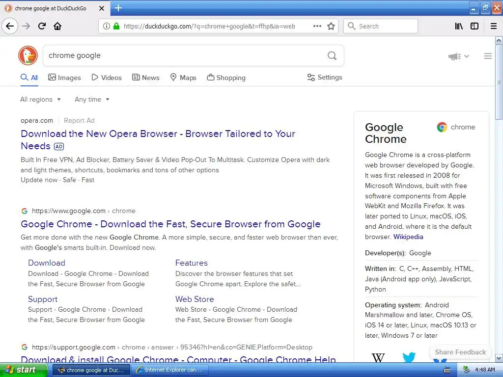This screenshot has width=503, height=377.
Task: Toggle the Firefox sidebar view
Action: [475, 26]
